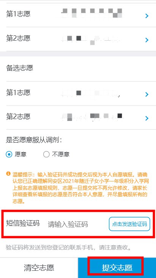Click the blurred school name in top 第1志愿
Viewport: 156px width, 278px height.
point(91,13)
